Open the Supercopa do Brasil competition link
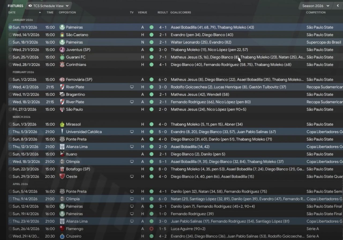 [x=324, y=42]
